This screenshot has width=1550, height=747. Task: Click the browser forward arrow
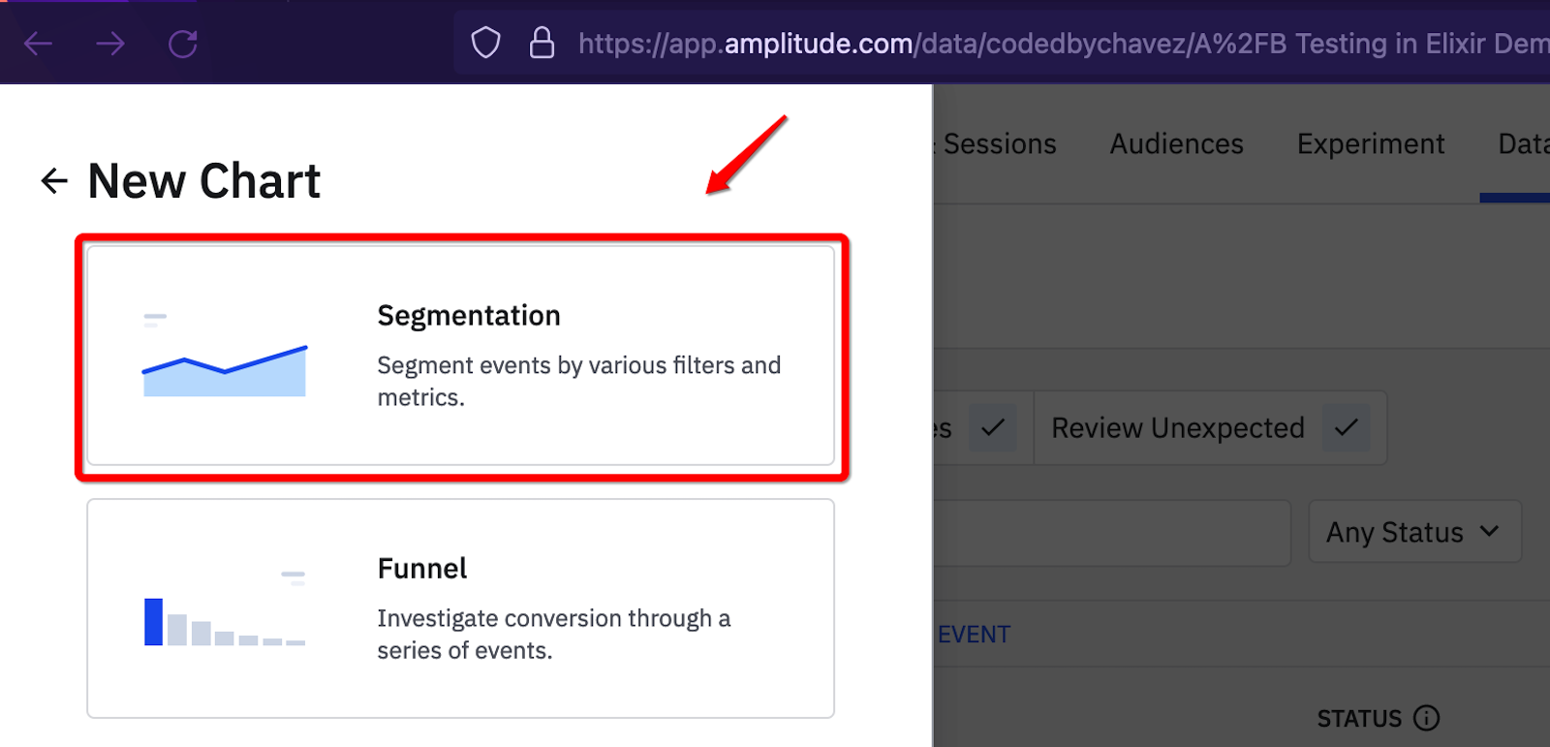point(110,44)
